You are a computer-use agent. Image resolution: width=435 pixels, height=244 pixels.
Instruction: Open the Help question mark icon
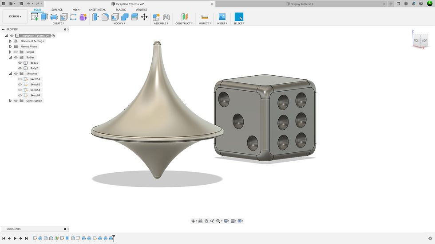click(421, 4)
